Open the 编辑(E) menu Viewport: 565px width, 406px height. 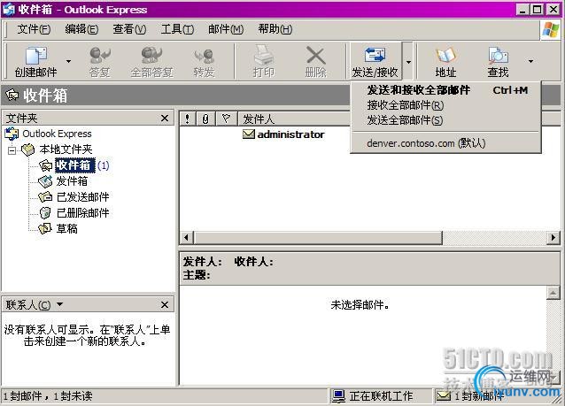(81, 29)
